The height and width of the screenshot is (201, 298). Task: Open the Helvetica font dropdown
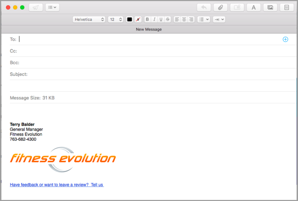89,19
